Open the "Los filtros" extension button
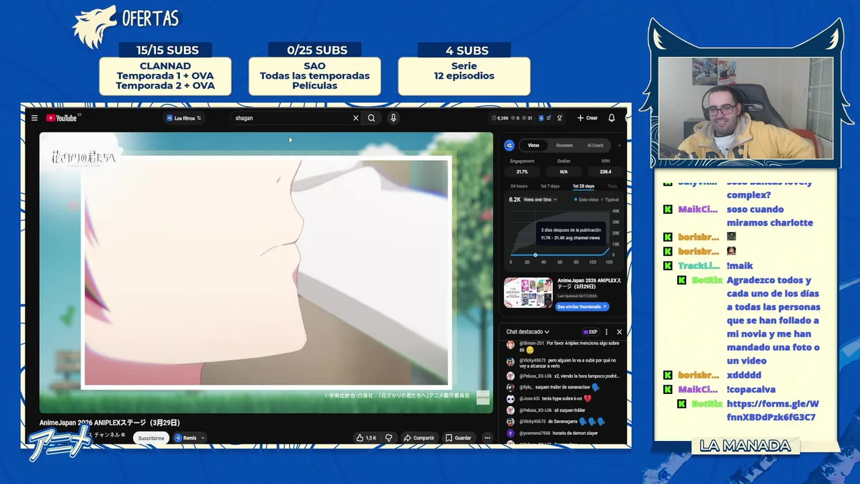 [x=183, y=118]
